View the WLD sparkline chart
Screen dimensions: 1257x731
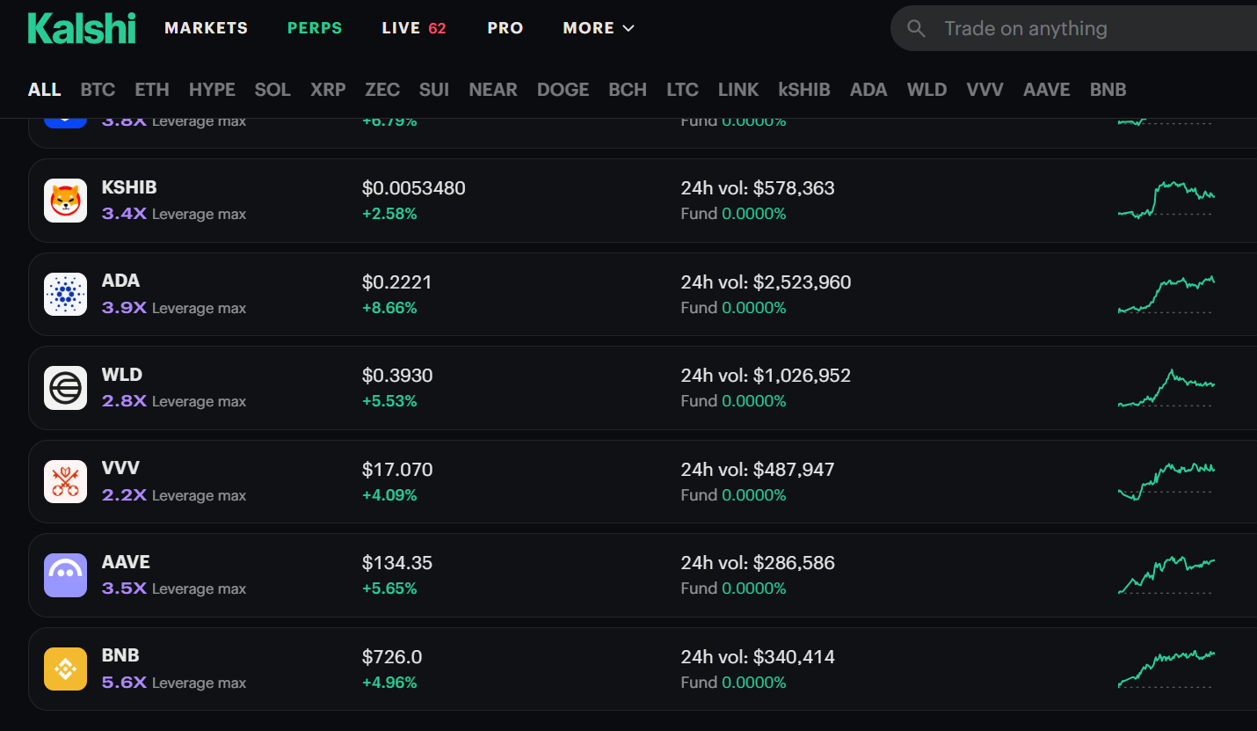click(1166, 387)
